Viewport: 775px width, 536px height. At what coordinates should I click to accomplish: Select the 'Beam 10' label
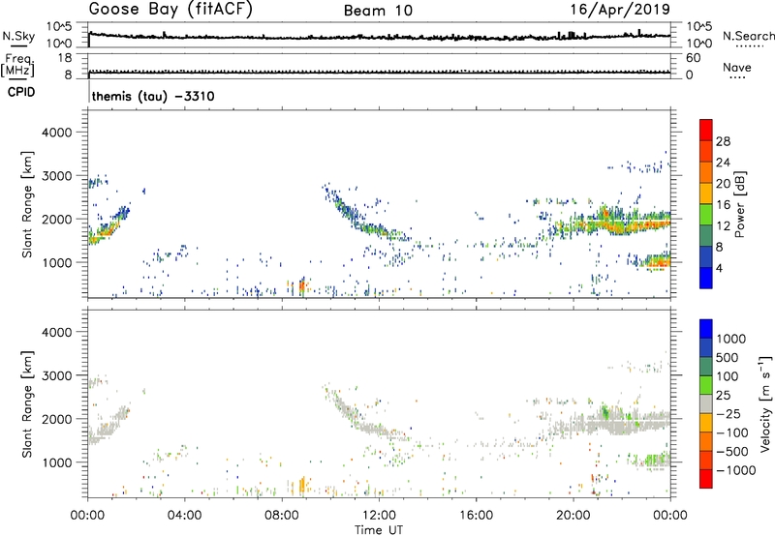coord(378,11)
